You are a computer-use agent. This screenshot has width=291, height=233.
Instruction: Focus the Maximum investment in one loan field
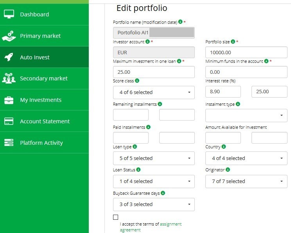154,72
